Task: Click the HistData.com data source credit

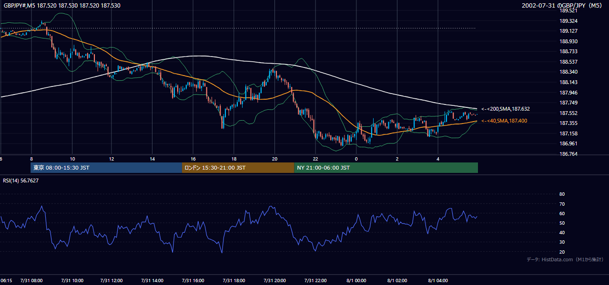Action: click(x=565, y=259)
